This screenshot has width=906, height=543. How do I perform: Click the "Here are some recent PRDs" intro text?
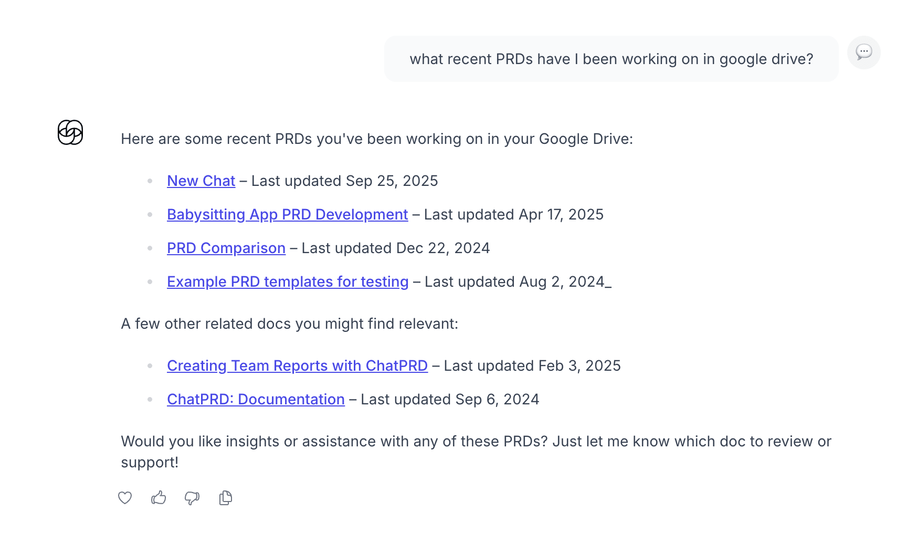[377, 139]
